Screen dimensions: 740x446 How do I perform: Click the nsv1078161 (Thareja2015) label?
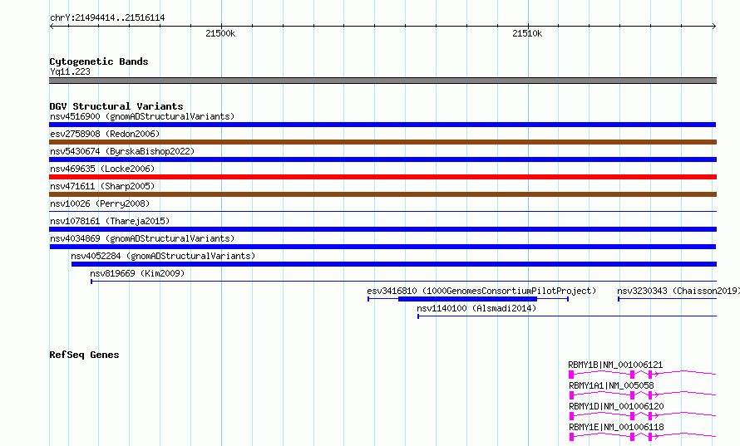point(110,221)
